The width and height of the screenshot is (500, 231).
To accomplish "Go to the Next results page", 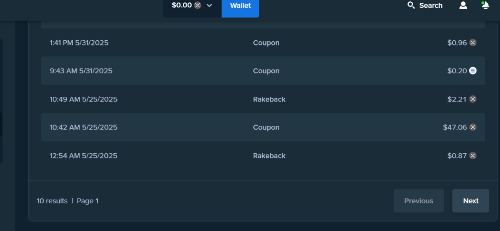I will [x=471, y=201].
